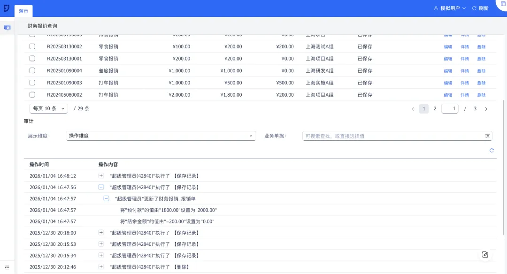Click 编辑 for R202503130002
This screenshot has width=507, height=274.
point(448,47)
